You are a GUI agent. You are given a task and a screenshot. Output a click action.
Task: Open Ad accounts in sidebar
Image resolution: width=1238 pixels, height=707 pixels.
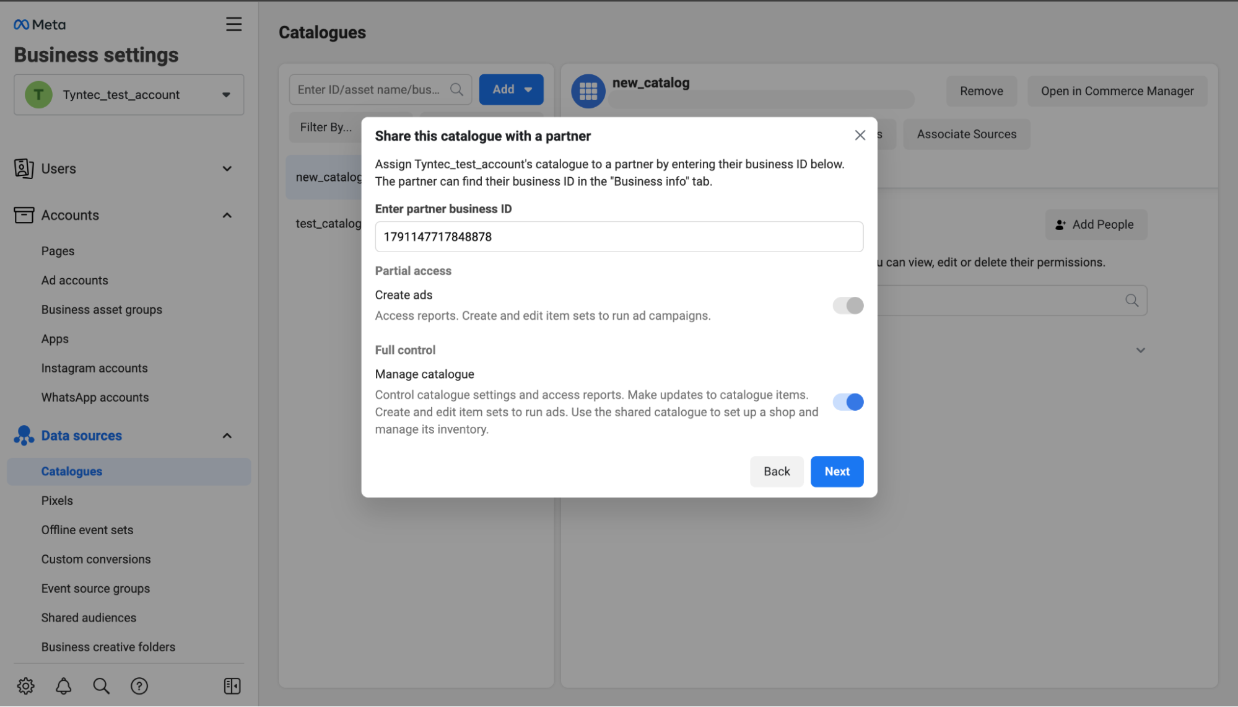74,280
